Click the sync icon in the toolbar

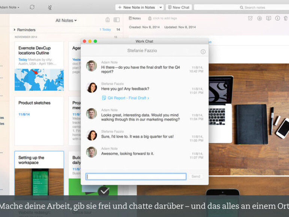click(x=32, y=7)
